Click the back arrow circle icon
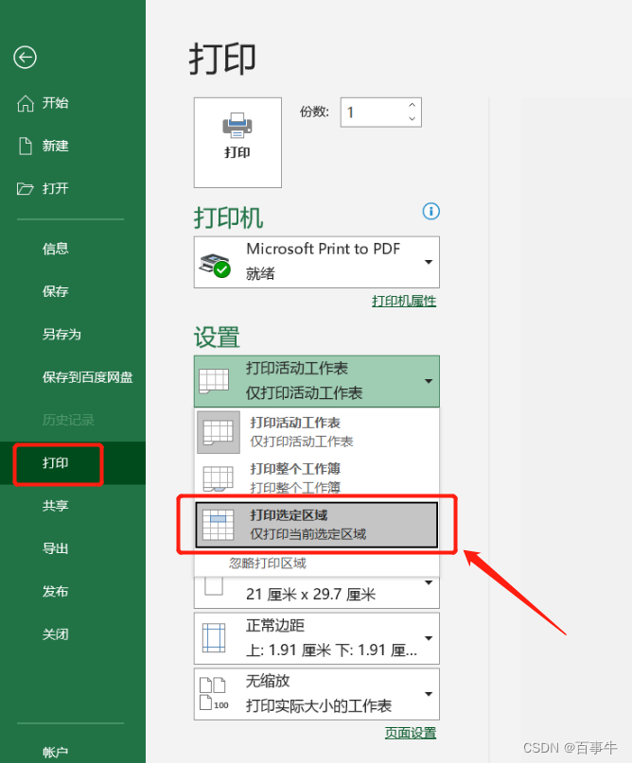 coord(25,58)
